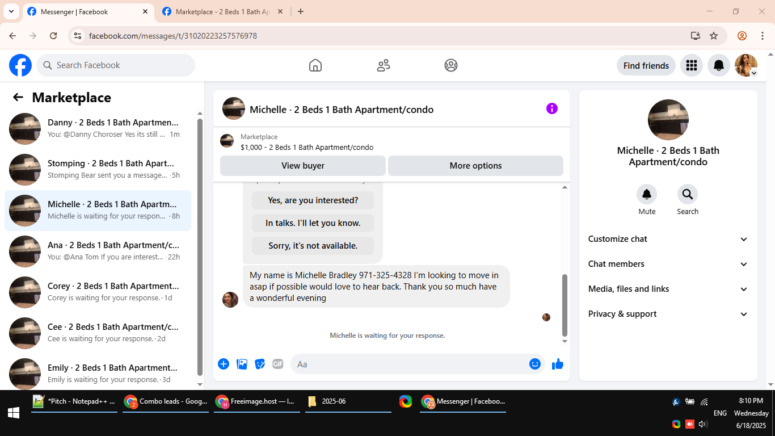The image size is (775, 436).
Task: Send a thumbs-up like
Action: click(x=558, y=364)
